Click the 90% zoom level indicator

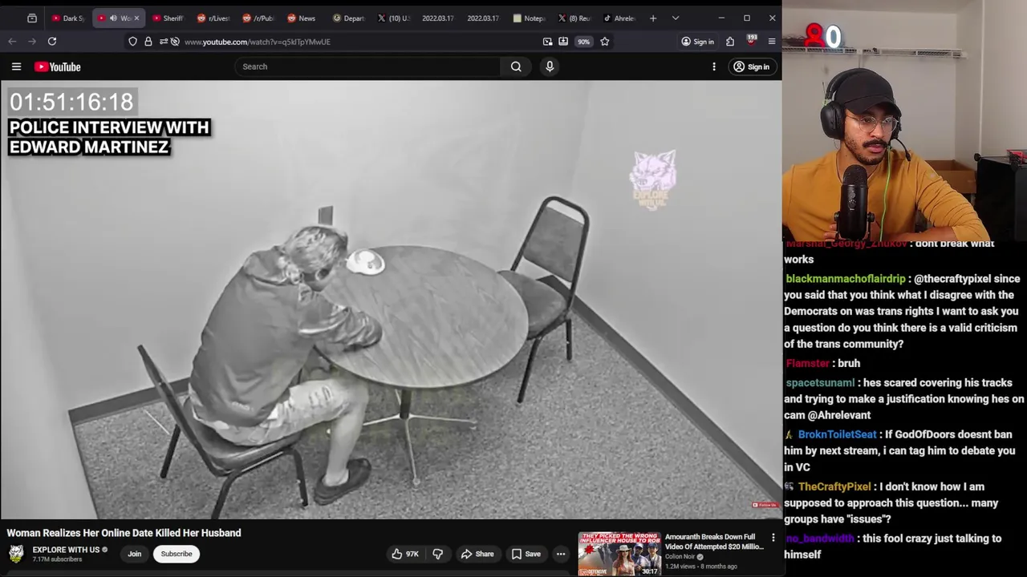(x=584, y=42)
